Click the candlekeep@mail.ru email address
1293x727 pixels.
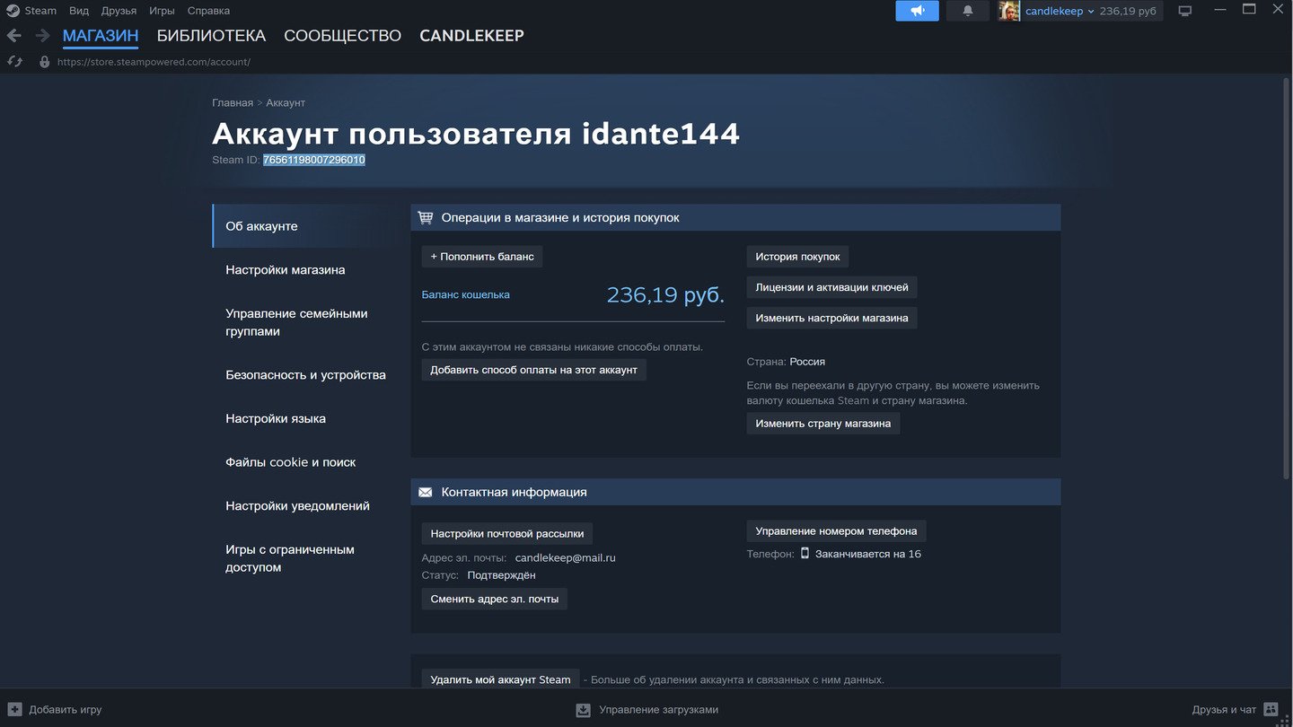(566, 557)
